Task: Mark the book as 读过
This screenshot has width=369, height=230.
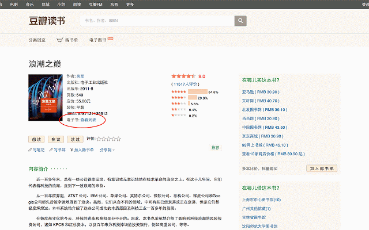Action: 75,139
